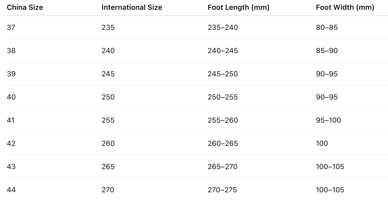This screenshot has width=388, height=200.
Task: Click the International Size column header
Action: pos(132,7)
